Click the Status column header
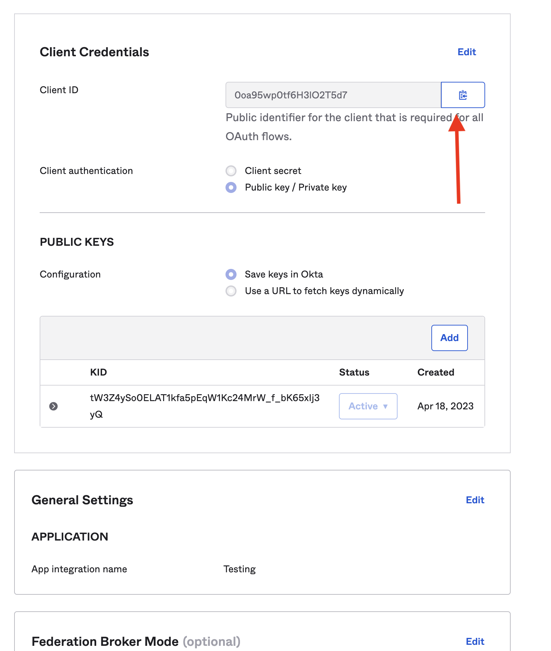 coord(354,372)
